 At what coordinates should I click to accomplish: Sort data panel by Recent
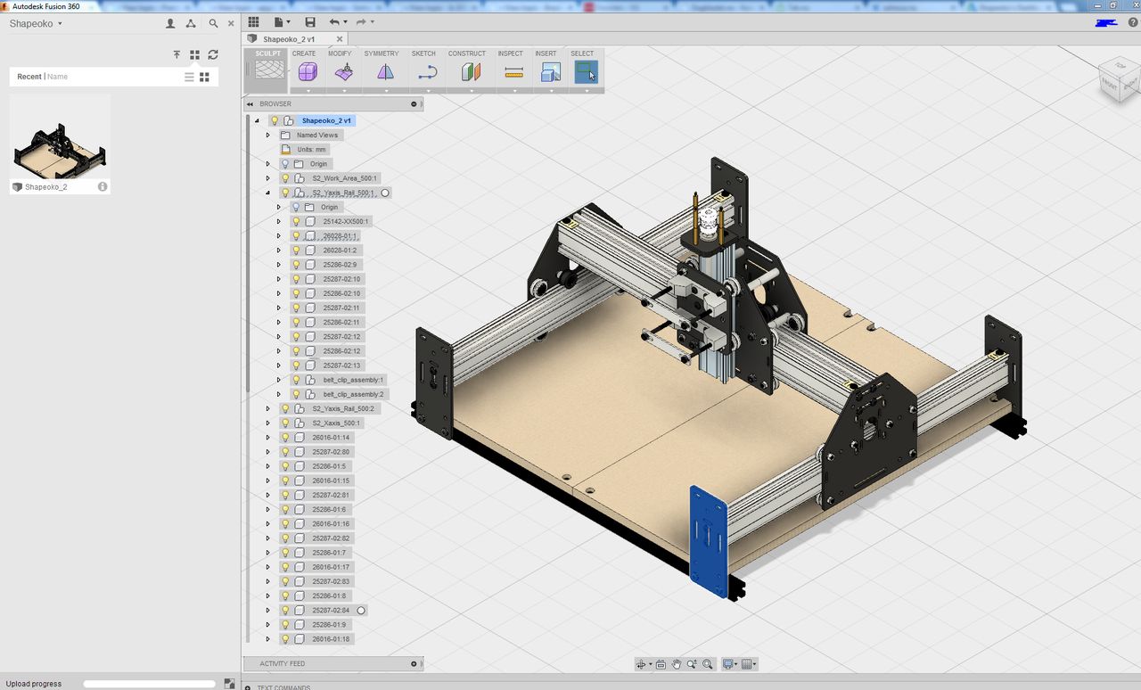[29, 77]
